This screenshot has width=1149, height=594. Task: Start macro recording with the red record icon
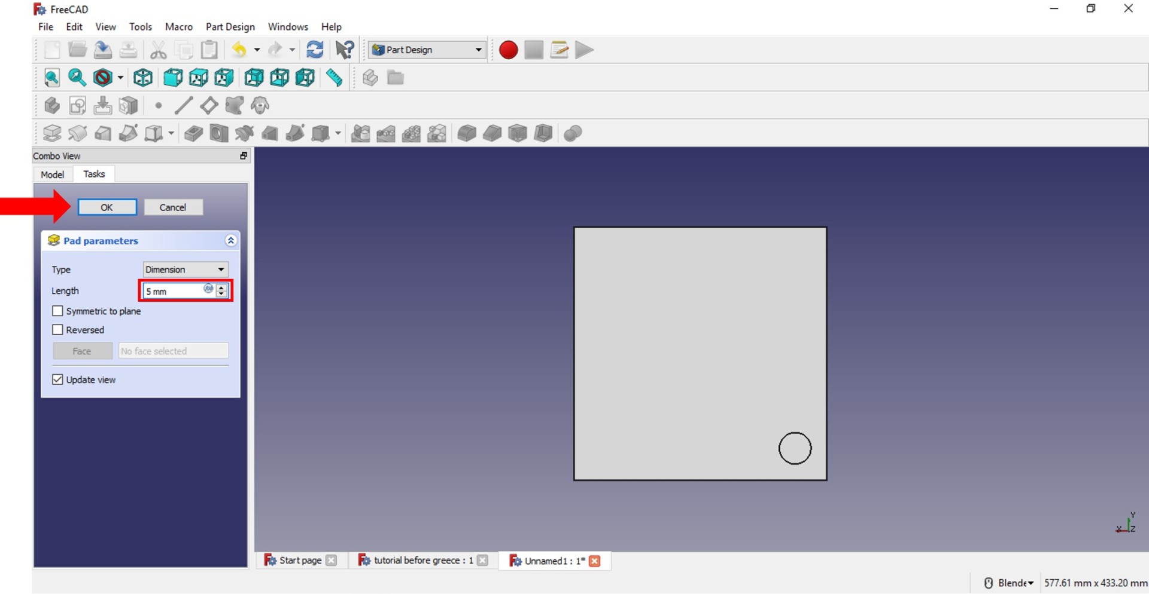click(507, 50)
